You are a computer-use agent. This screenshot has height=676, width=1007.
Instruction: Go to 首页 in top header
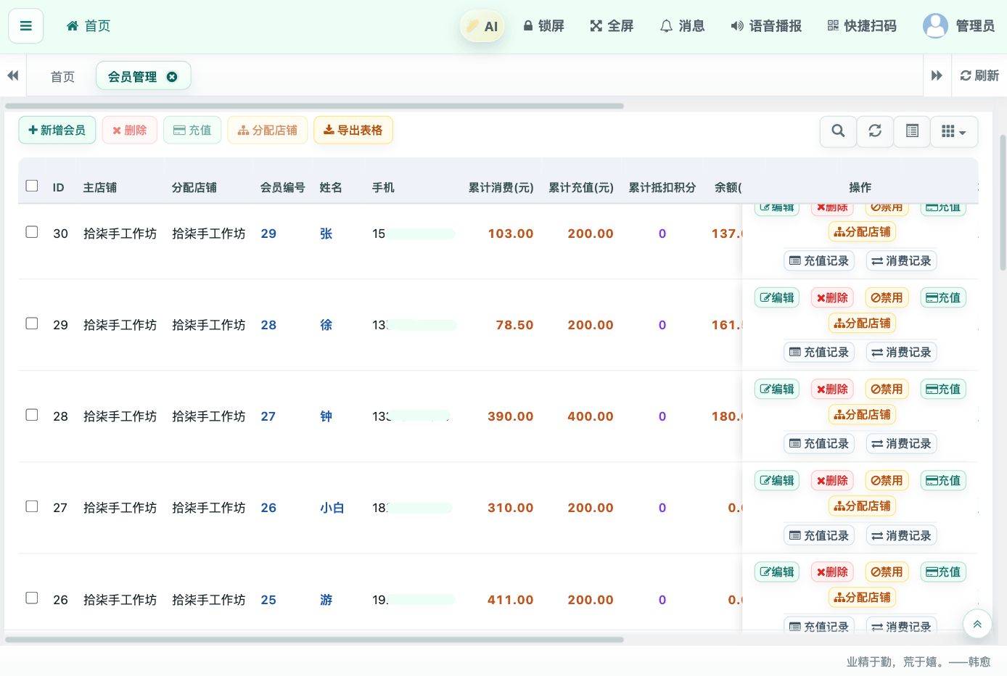[x=89, y=26]
